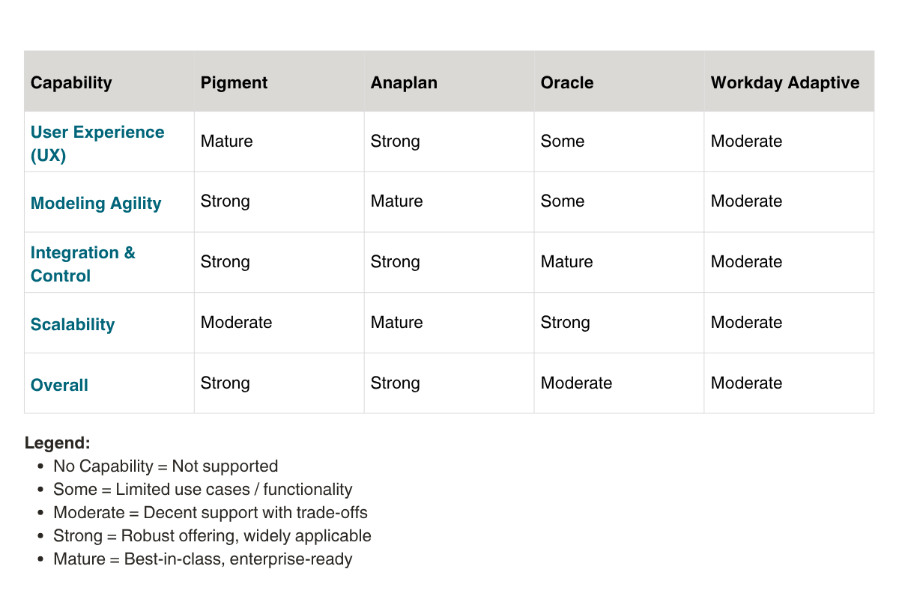899x599 pixels.
Task: Select Workday Adaptive's Overall Moderate cell
Action: tap(746, 383)
